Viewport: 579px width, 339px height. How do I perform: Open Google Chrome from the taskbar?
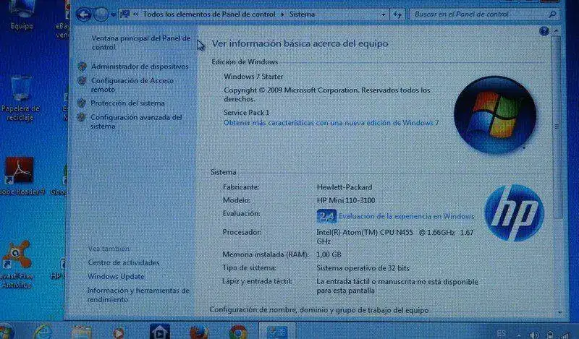tap(238, 332)
